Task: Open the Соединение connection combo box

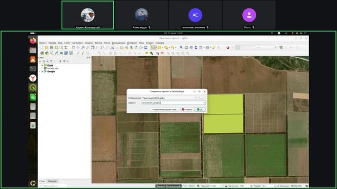Action: [x=170, y=98]
